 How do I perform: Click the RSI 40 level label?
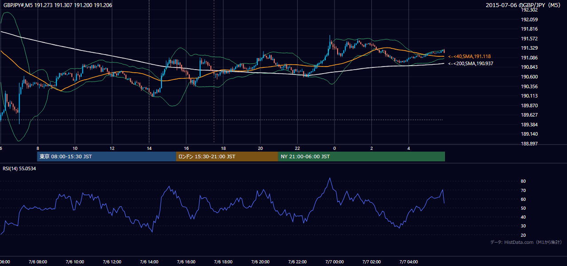(x=523, y=217)
